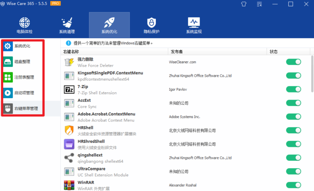
Task: Click the Wise Force Deleter subtitle
Action: [96, 65]
